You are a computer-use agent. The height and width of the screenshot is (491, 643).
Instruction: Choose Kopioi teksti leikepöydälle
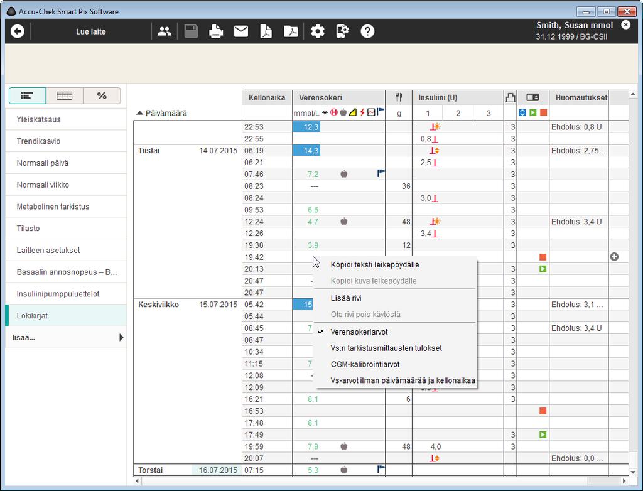pos(396,264)
